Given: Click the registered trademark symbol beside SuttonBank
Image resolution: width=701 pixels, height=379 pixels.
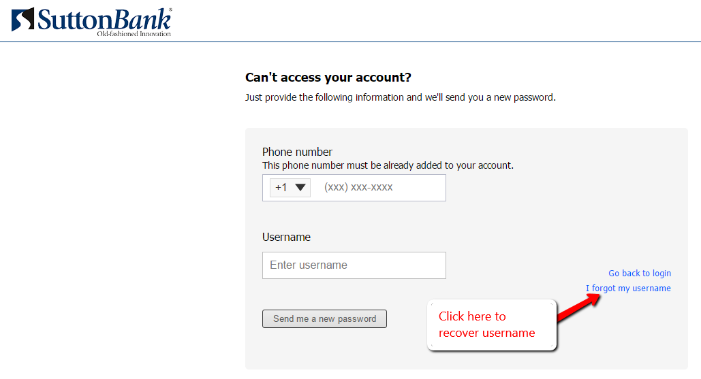Looking at the screenshot, I should (170, 10).
